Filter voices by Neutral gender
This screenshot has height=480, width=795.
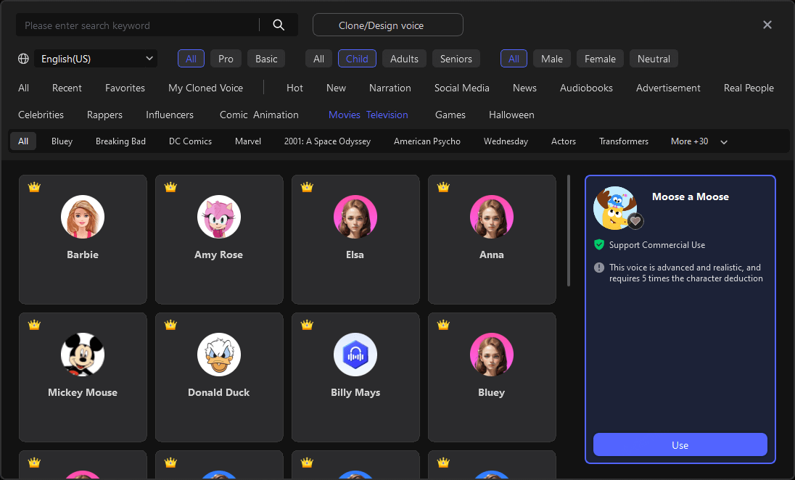coord(654,59)
